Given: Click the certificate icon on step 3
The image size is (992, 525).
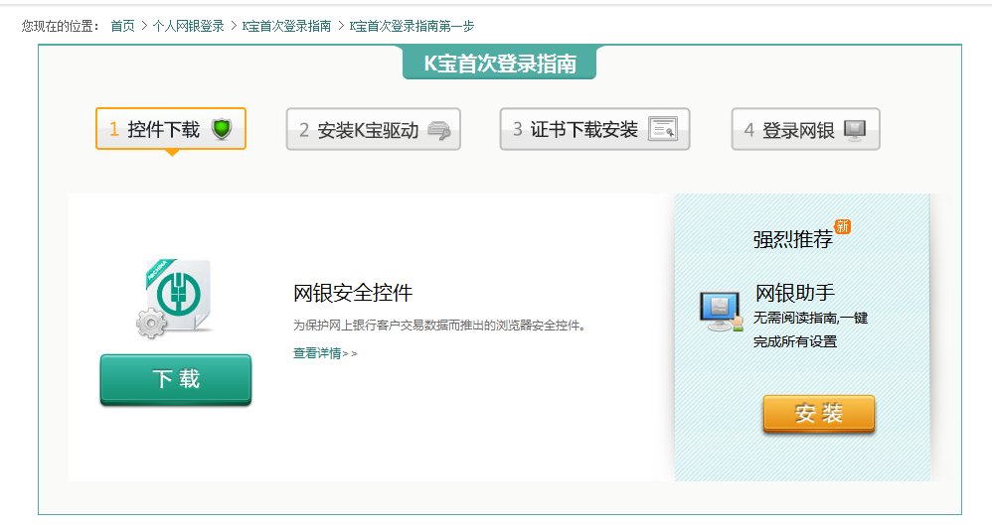Looking at the screenshot, I should point(663,129).
